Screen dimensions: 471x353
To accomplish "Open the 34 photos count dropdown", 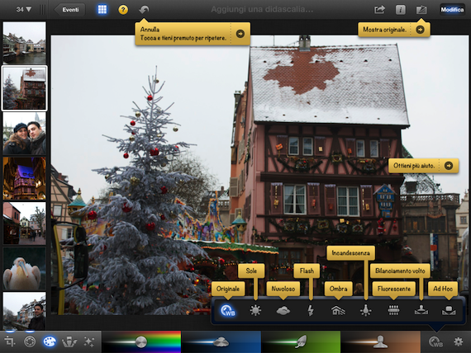I will (24, 9).
